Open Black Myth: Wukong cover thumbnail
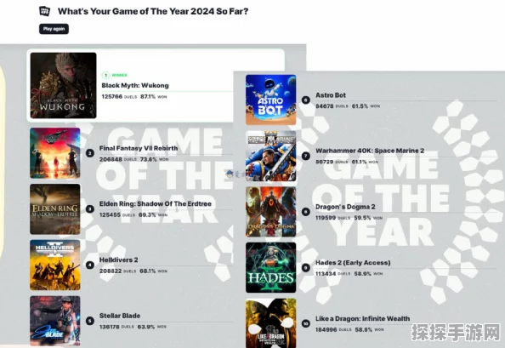This screenshot has width=505, height=348. coord(64,85)
